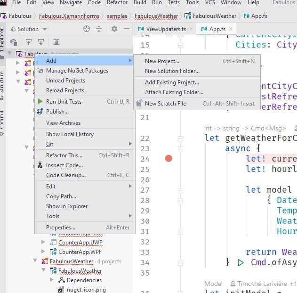Click the up-arrow icon in explorer toolbar
Image resolution: width=297 pixels, height=293 pixels.
[x=29, y=42]
